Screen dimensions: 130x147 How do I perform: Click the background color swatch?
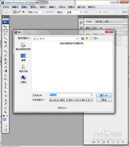7,122
